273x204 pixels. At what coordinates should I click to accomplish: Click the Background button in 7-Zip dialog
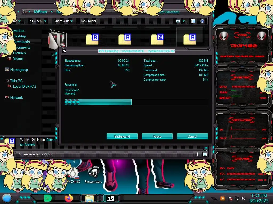point(122,136)
